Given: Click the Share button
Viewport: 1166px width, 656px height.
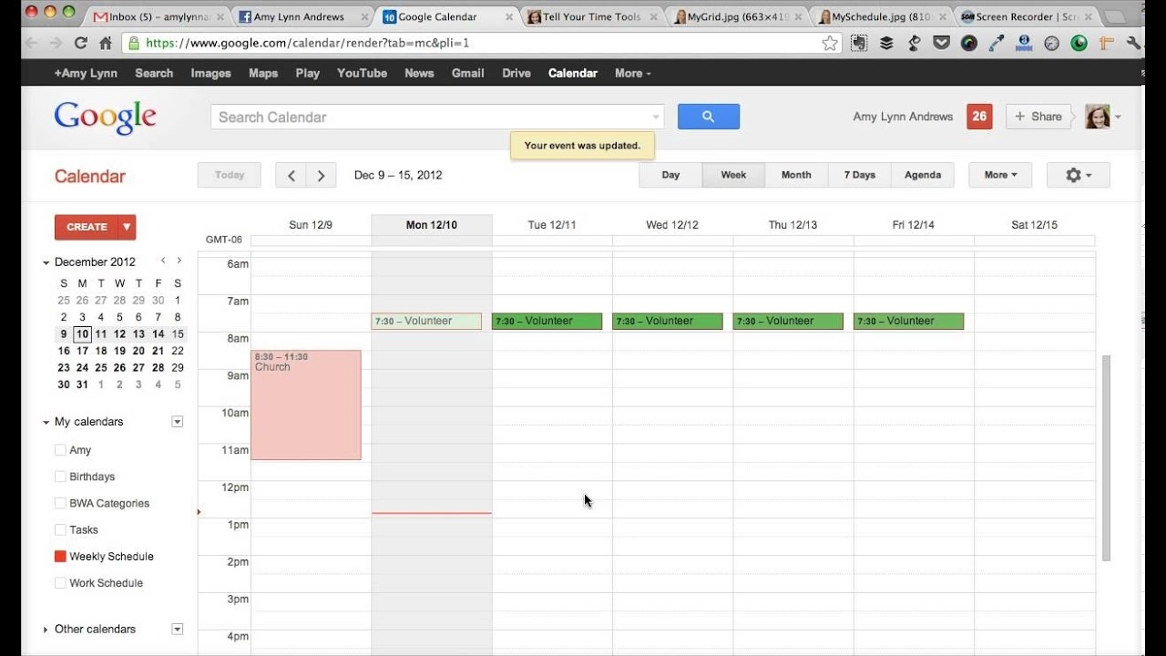Looking at the screenshot, I should pos(1038,117).
